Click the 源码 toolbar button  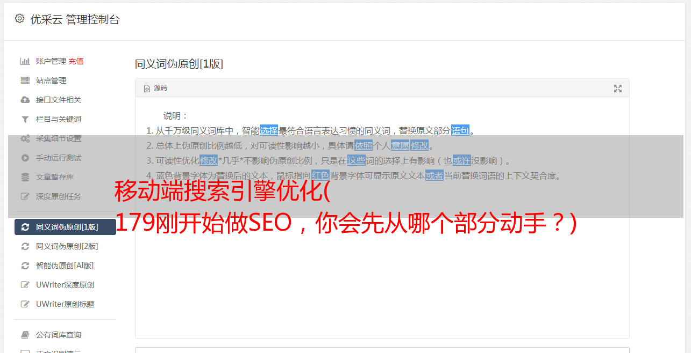point(155,88)
